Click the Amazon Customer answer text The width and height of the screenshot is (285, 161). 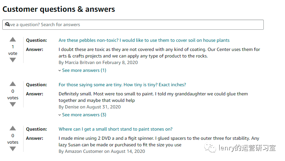click(159, 141)
